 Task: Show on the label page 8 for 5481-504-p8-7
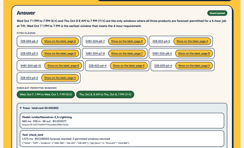pos(127,41)
